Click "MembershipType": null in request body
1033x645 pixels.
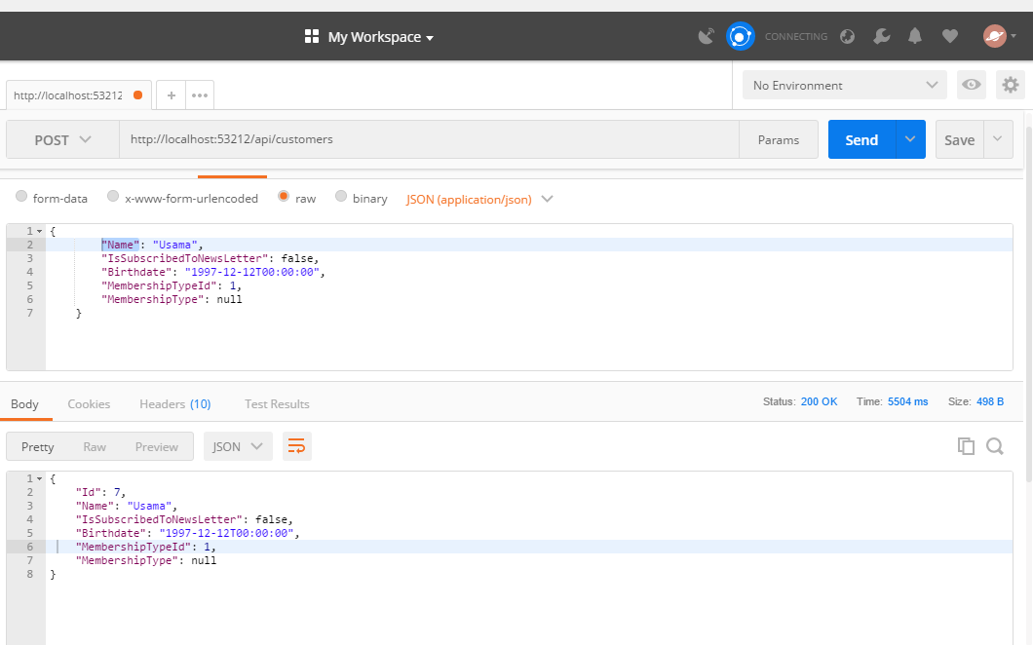[x=172, y=299]
